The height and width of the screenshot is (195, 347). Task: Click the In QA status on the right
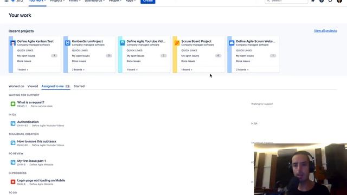click(254, 123)
